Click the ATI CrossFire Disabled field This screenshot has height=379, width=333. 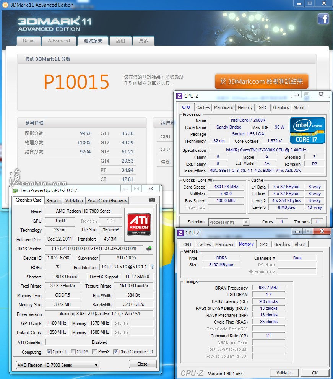click(99, 342)
